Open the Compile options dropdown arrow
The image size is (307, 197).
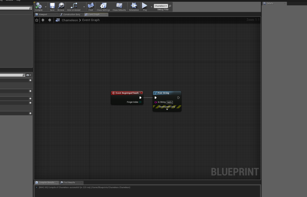[x=46, y=7]
